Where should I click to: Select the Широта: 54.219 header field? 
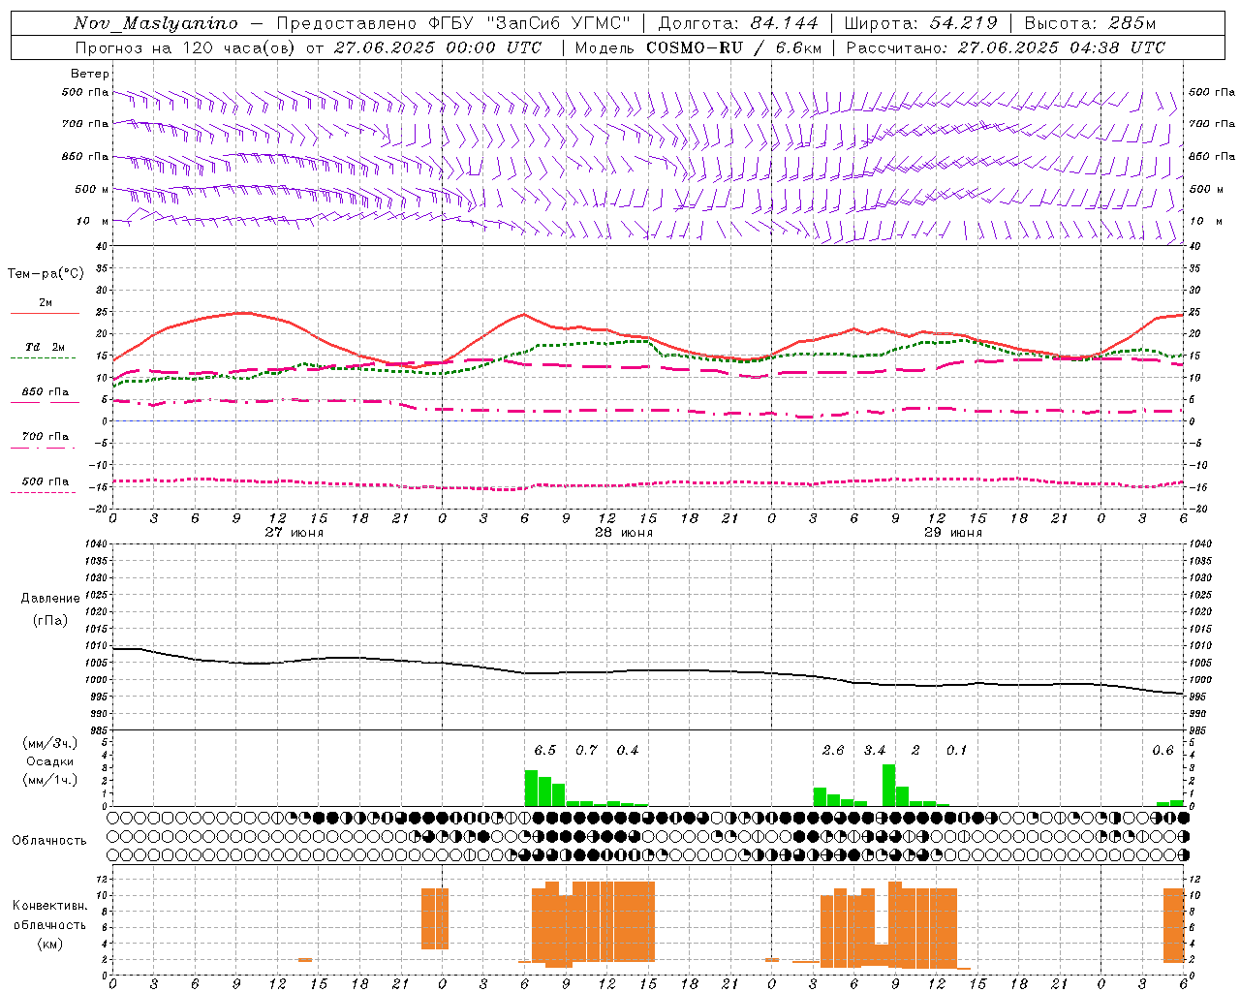tap(920, 23)
